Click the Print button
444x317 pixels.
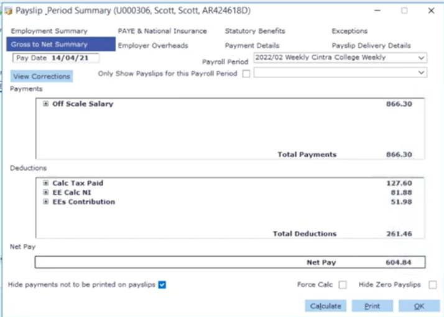(372, 306)
